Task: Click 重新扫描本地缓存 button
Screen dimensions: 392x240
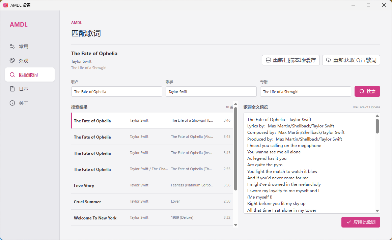Action: click(x=291, y=60)
